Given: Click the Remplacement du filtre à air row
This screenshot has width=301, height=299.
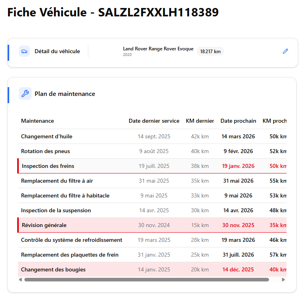Looking at the screenshot, I should pyautogui.click(x=57, y=181).
